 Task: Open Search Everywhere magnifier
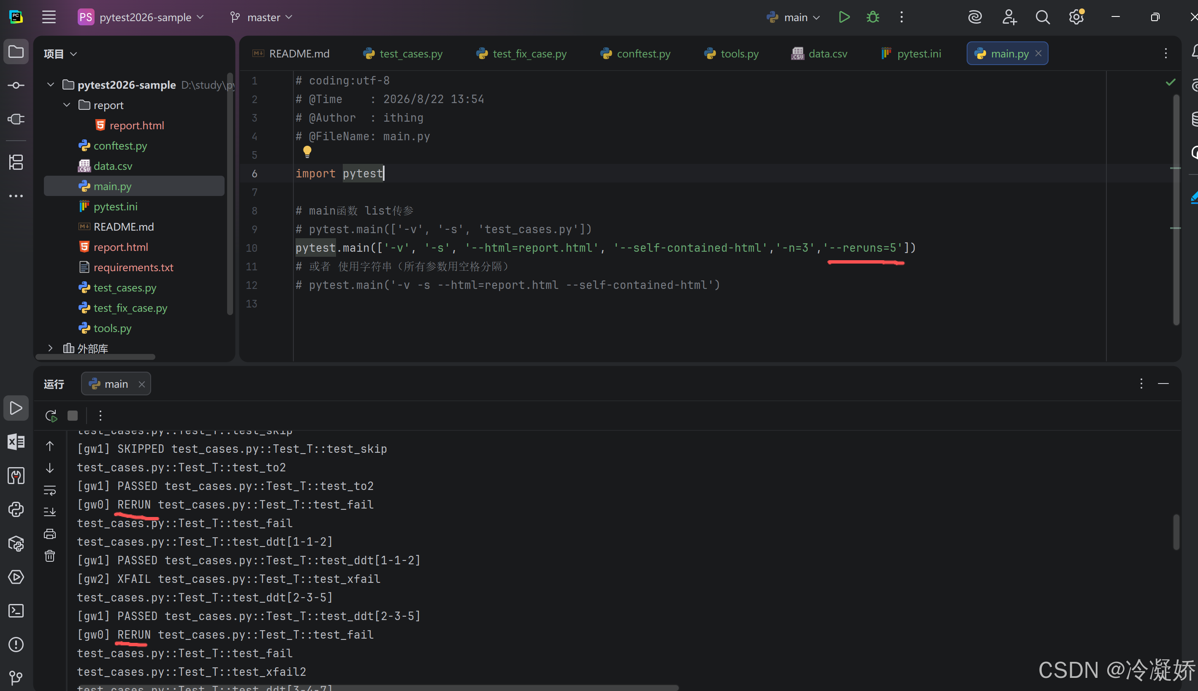coord(1042,17)
